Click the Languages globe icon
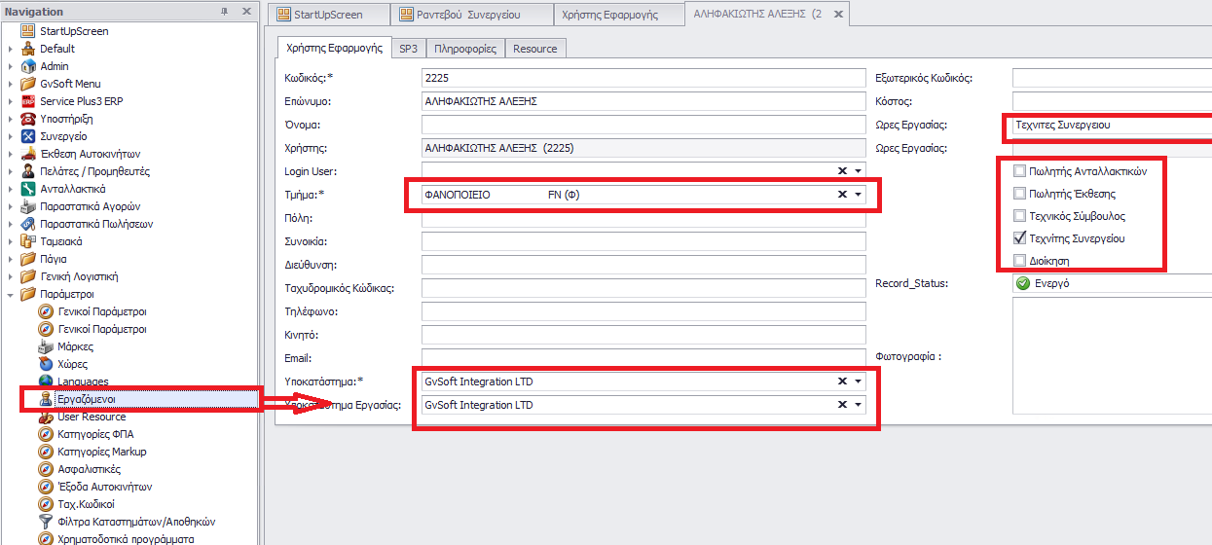 [x=46, y=381]
